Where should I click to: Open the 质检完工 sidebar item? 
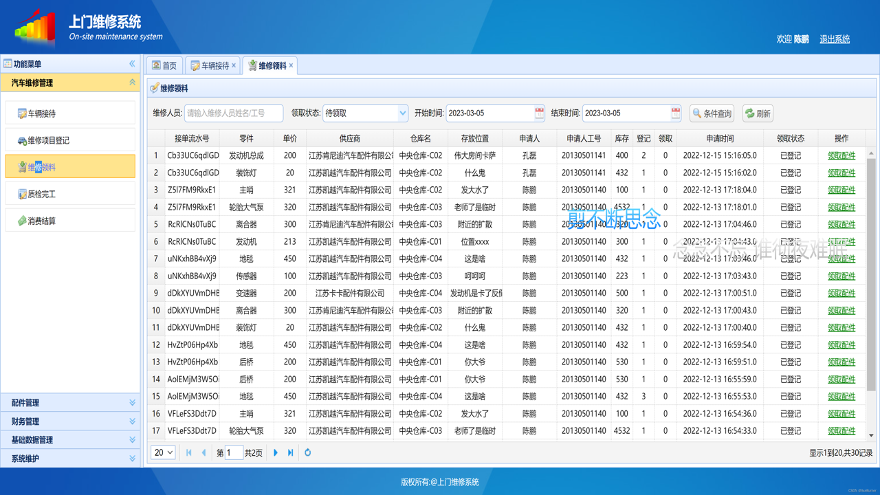click(70, 194)
